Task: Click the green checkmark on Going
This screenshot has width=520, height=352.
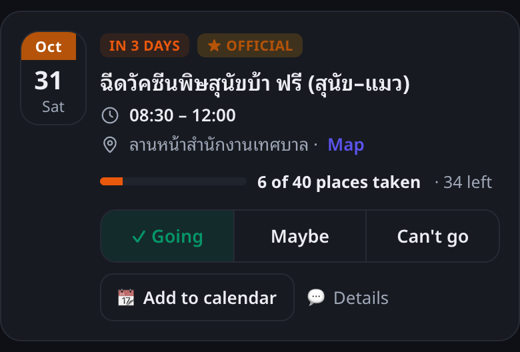Action: (139, 237)
